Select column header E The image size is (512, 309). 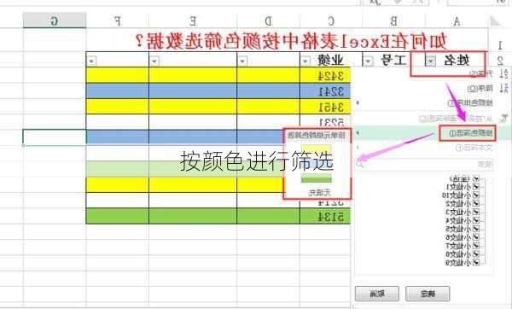193,21
